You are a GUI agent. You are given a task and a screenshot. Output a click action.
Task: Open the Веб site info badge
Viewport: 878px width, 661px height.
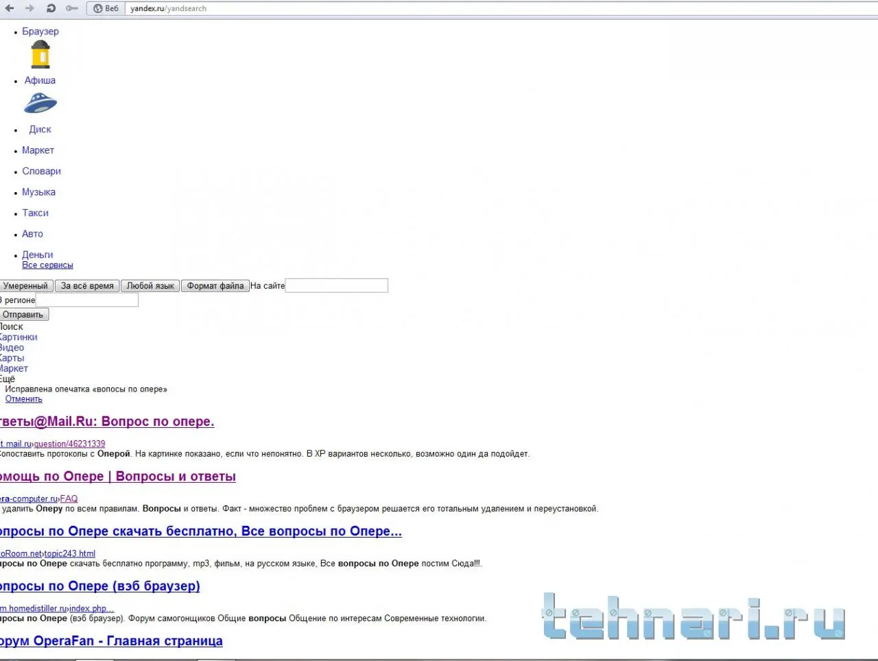(106, 8)
